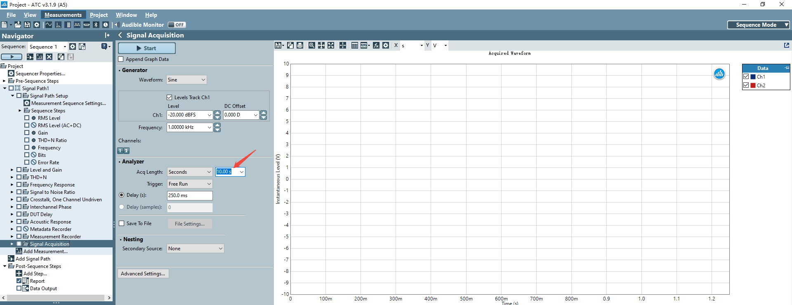Open the Measurements menu
This screenshot has height=305, width=792.
click(x=63, y=15)
